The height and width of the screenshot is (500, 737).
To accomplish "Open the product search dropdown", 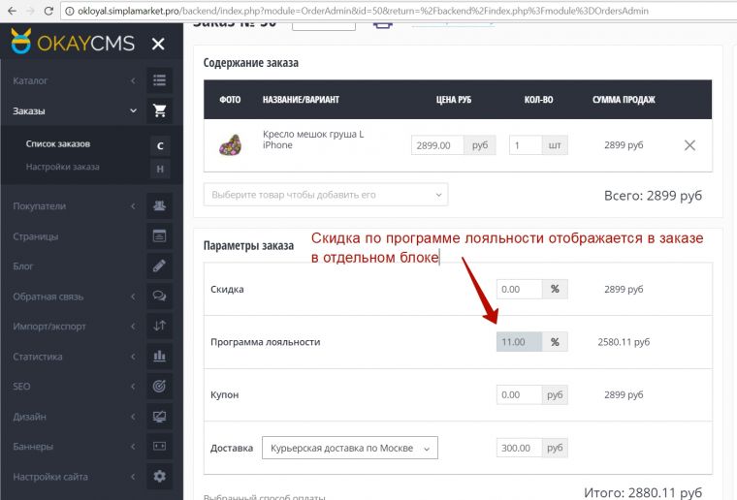I will (x=326, y=195).
